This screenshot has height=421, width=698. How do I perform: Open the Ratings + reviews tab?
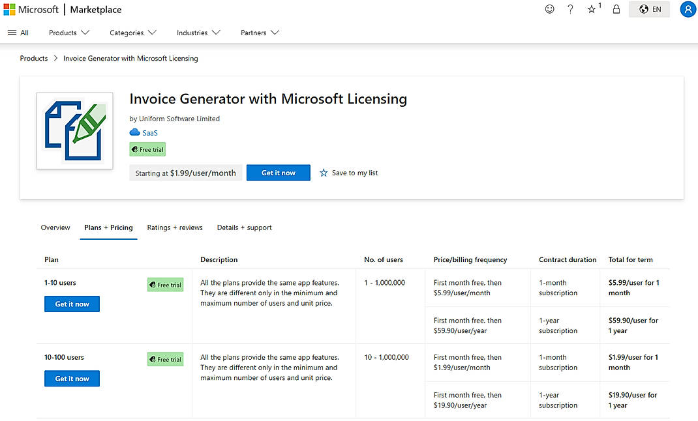click(175, 227)
